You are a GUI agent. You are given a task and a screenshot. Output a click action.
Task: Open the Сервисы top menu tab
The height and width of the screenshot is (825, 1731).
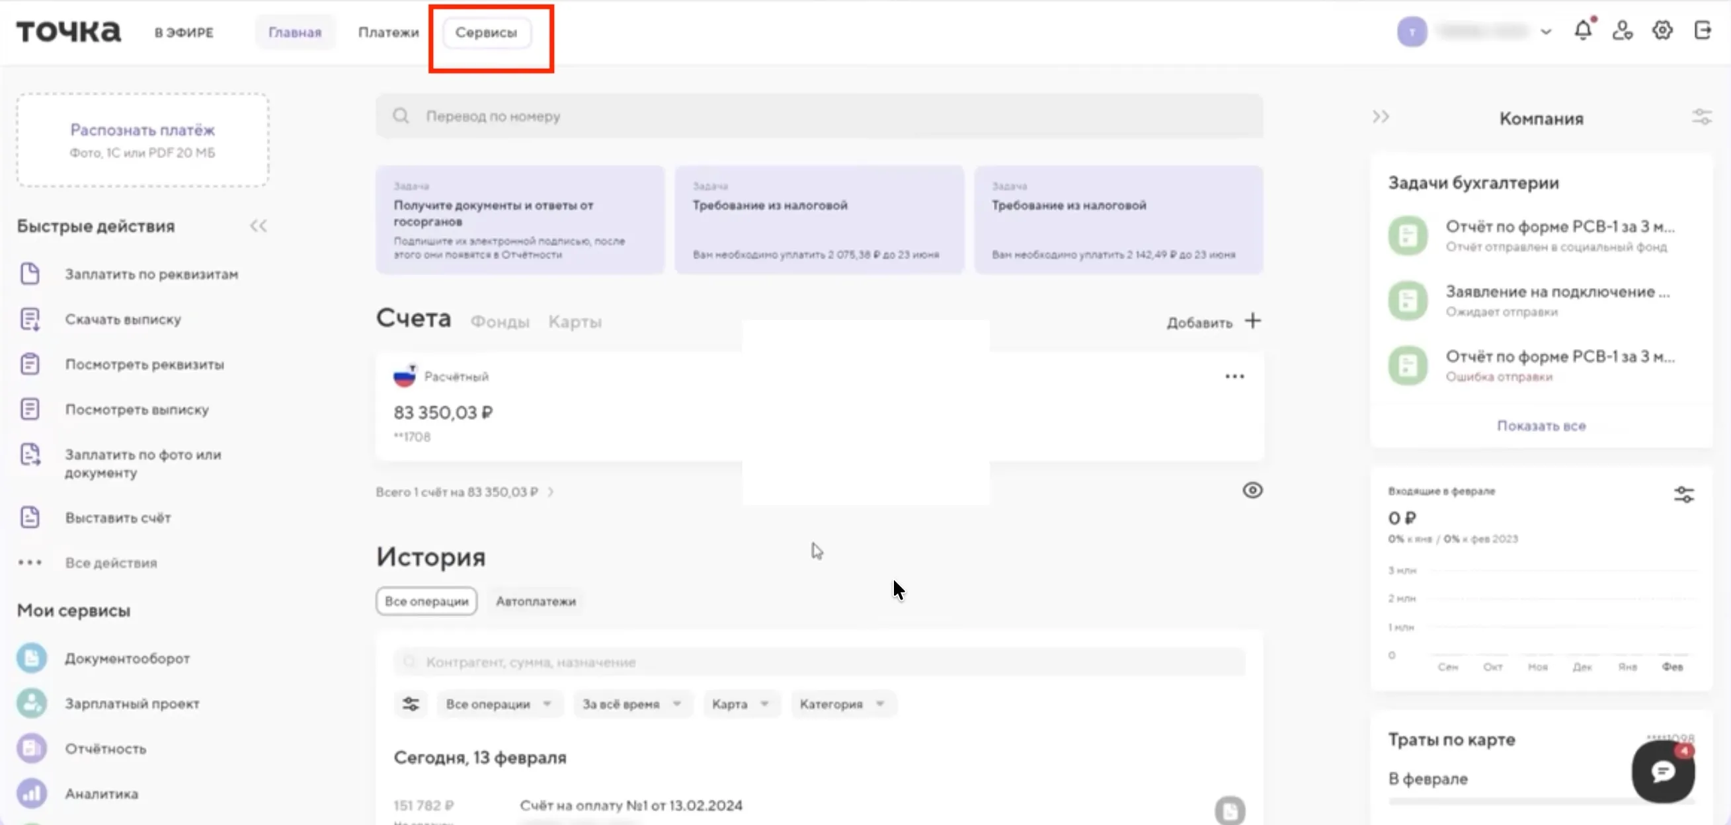click(486, 32)
